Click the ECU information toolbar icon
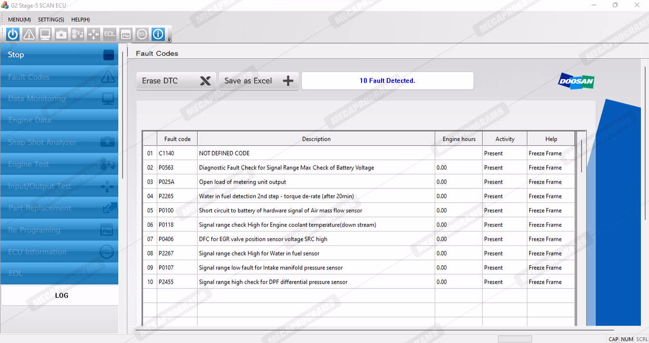Image resolution: width=649 pixels, height=343 pixels. point(142,34)
